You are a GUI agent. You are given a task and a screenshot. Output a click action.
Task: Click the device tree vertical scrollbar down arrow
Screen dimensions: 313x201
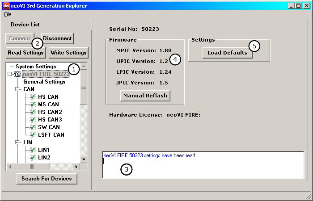84,159
